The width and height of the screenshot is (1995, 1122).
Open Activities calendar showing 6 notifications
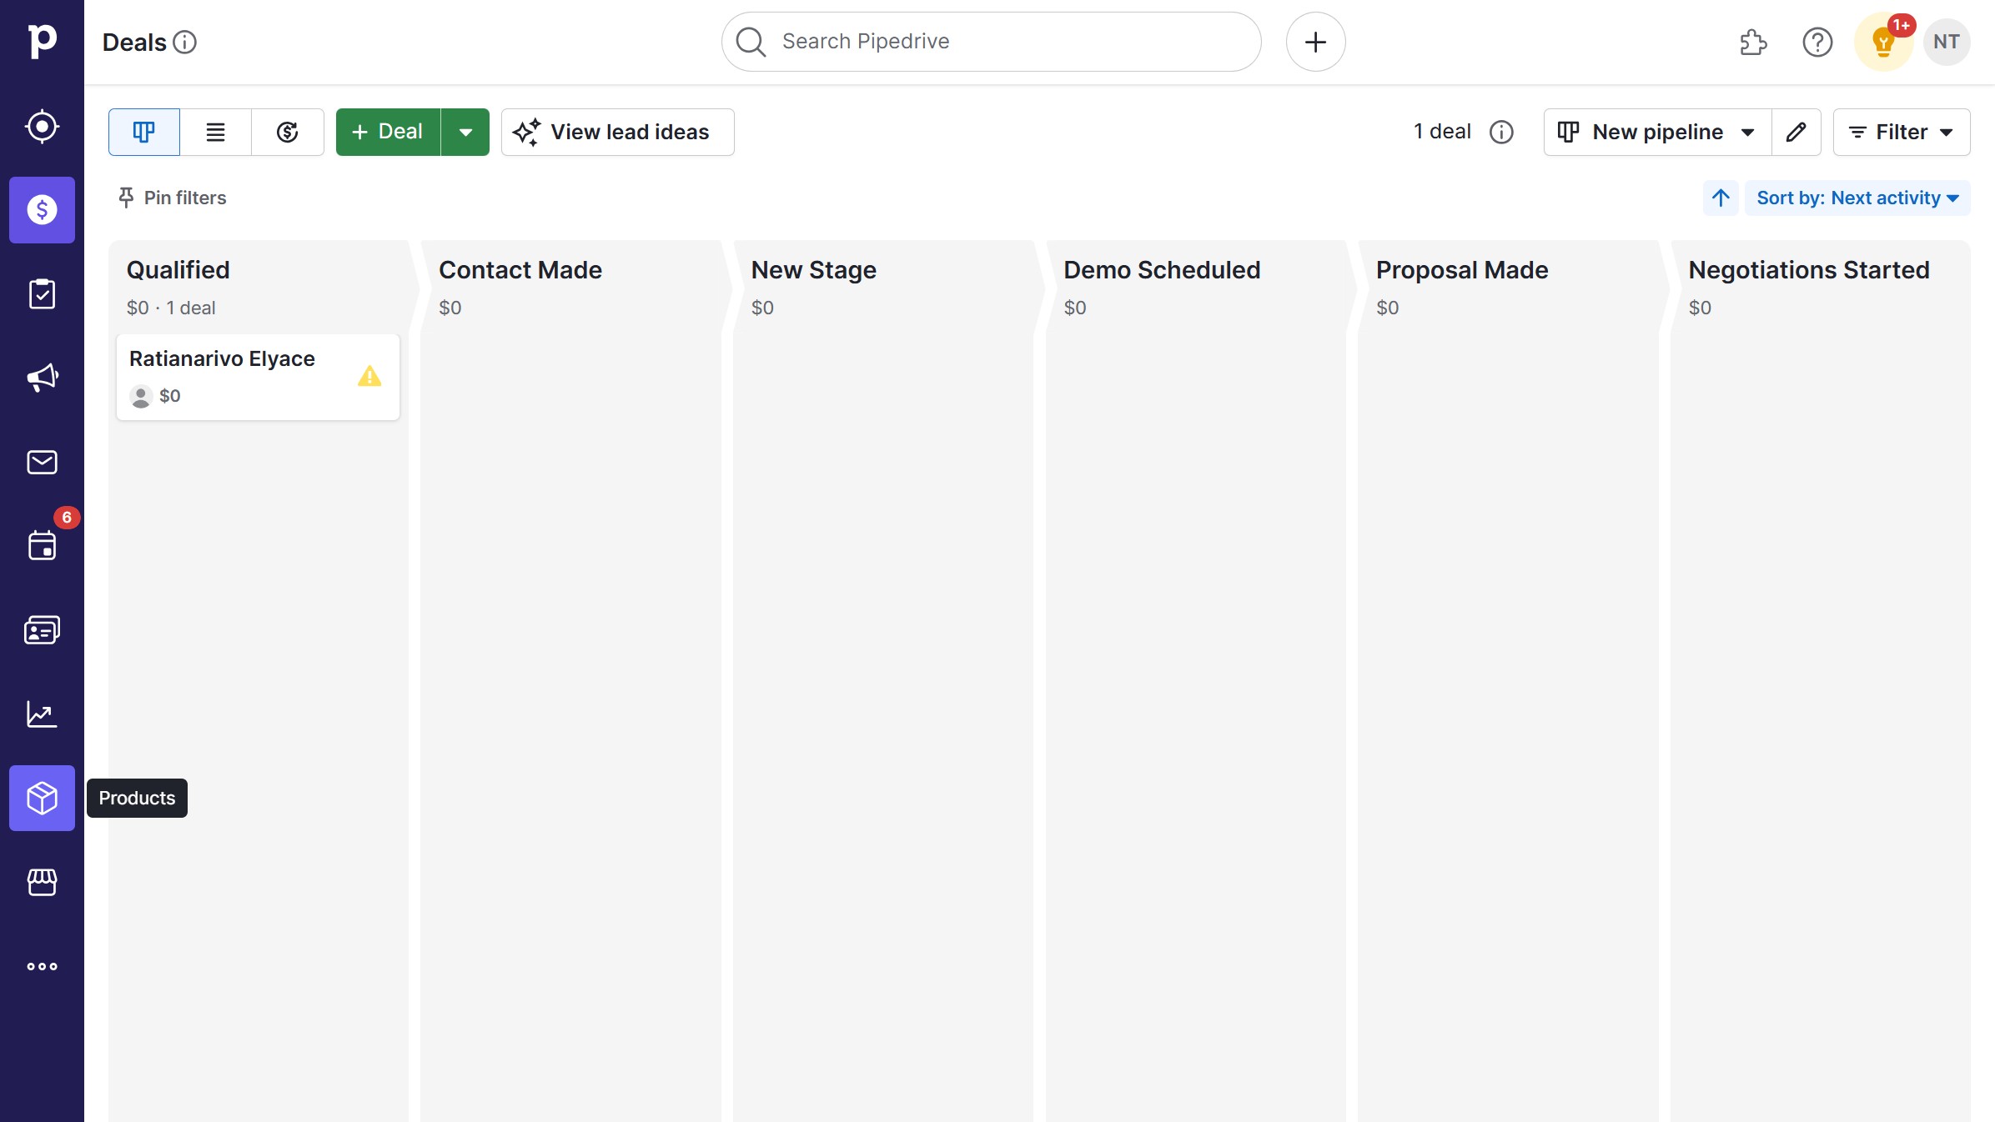click(42, 546)
